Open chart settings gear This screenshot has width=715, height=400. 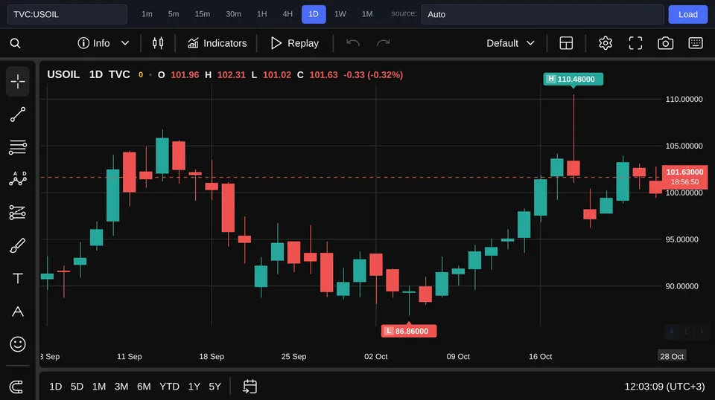[605, 43]
